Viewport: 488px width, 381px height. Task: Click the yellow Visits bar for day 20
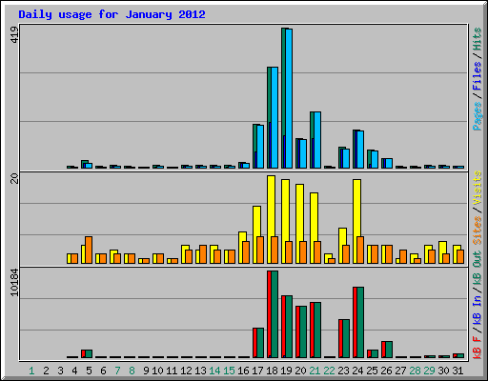click(299, 224)
